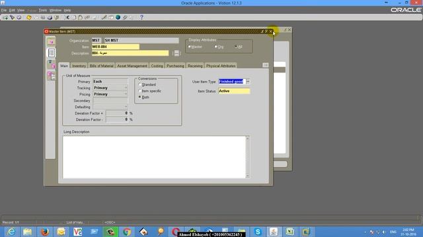
Task: Click the Description field ellipsis button
Action: tap(176, 53)
